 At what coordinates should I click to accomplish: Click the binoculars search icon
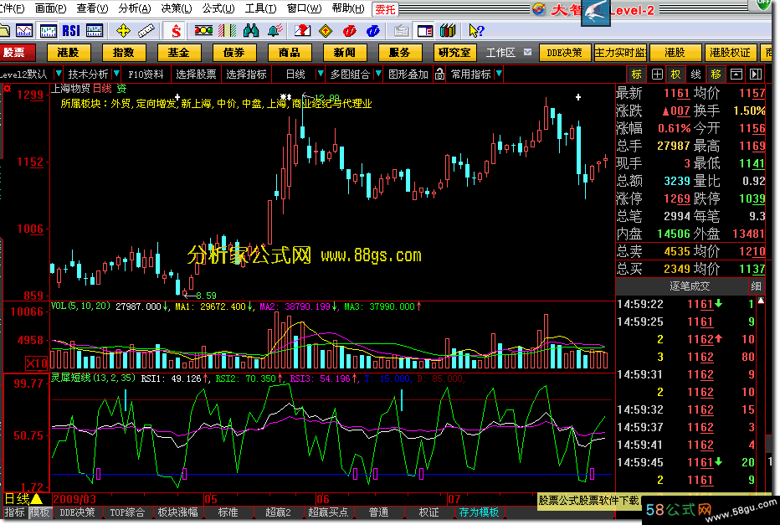coord(251,31)
